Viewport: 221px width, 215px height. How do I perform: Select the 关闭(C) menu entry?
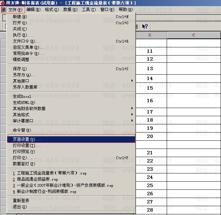click(x=71, y=29)
